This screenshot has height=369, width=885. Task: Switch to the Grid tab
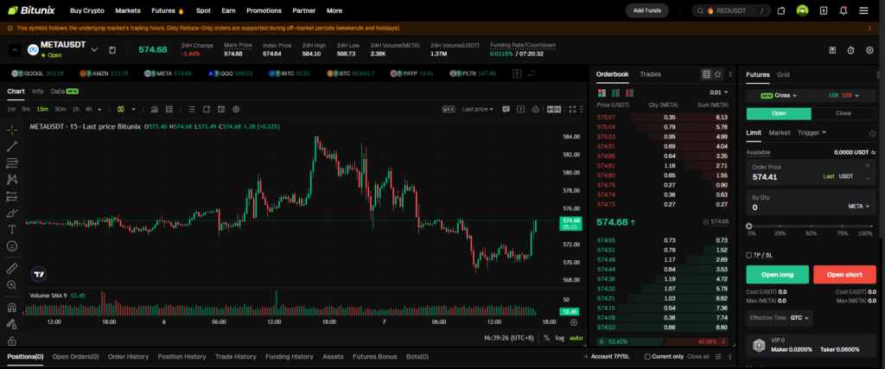pos(783,74)
